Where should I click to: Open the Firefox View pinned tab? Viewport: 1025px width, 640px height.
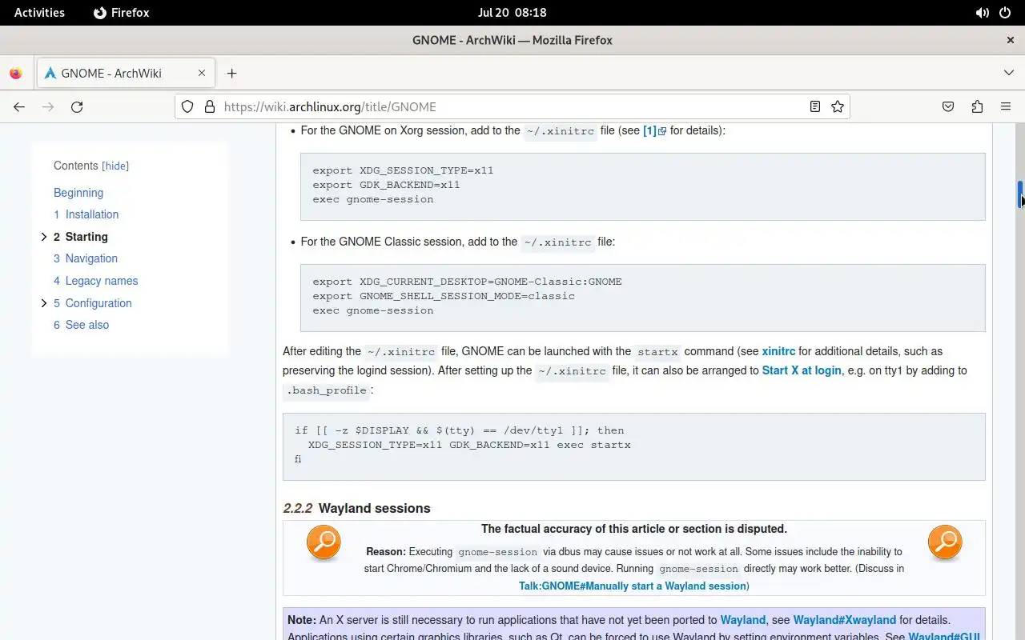pos(16,73)
